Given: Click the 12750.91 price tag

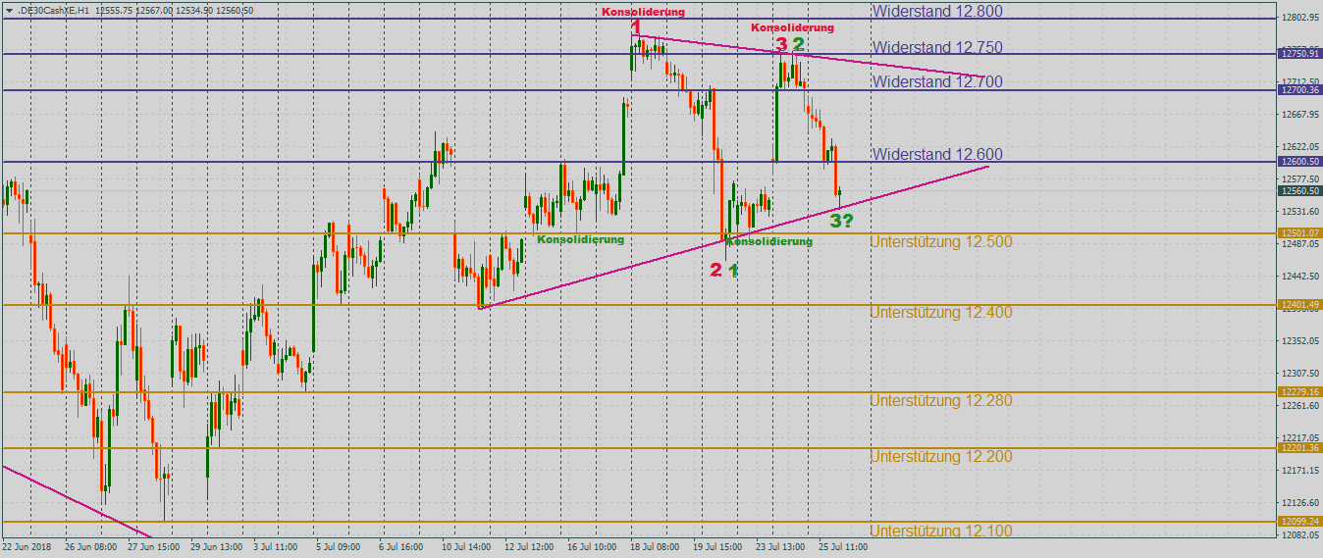Looking at the screenshot, I should tap(1299, 54).
